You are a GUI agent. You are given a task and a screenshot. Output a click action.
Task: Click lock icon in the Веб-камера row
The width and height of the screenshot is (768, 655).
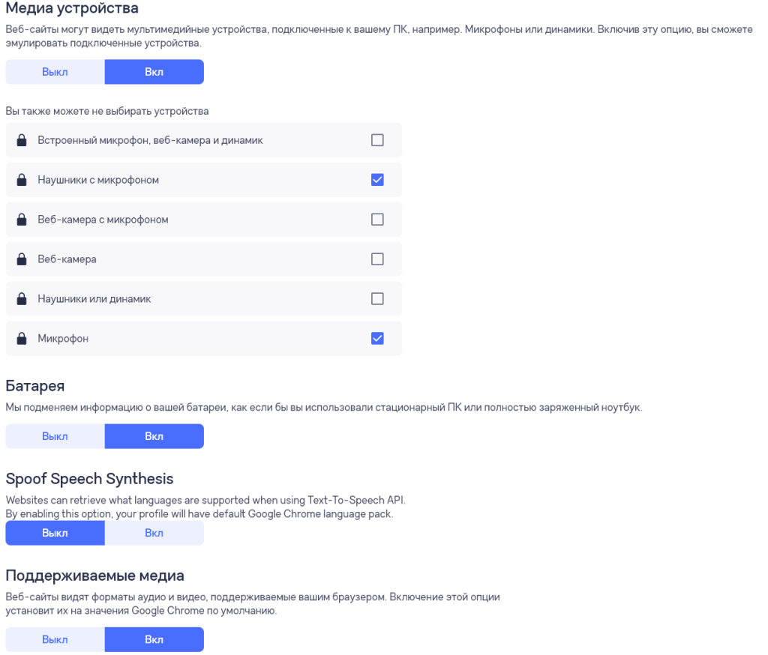point(22,259)
